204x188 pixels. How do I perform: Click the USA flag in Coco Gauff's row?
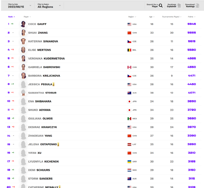click(129, 24)
